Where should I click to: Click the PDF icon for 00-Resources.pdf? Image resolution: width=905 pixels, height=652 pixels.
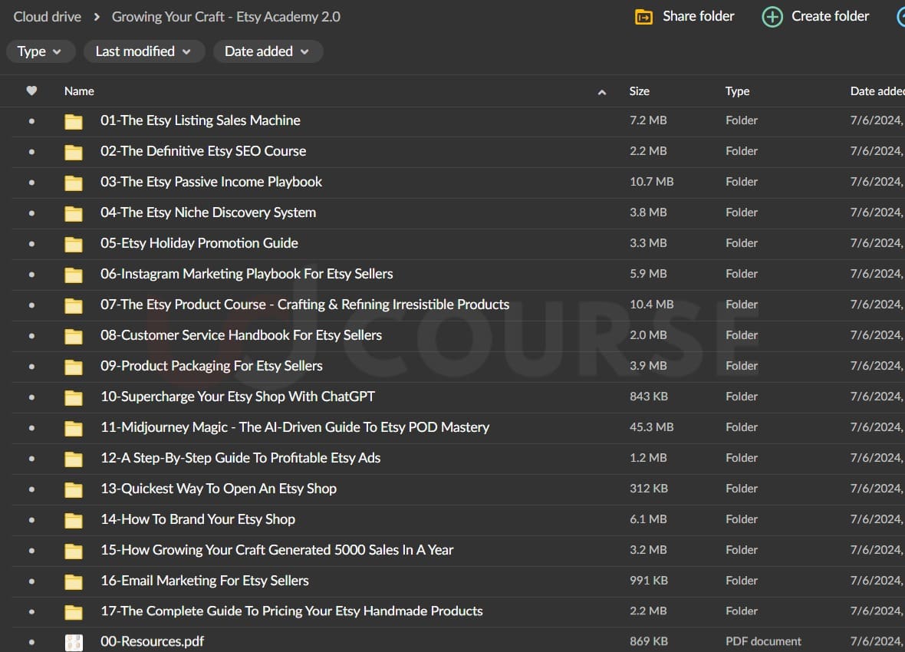[74, 642]
